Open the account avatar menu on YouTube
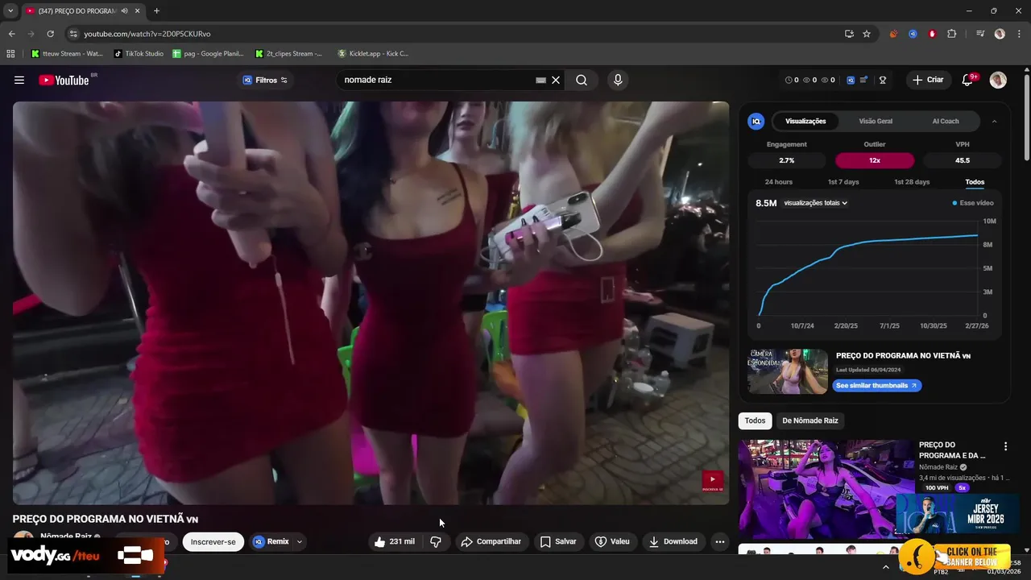This screenshot has width=1031, height=580. click(998, 80)
